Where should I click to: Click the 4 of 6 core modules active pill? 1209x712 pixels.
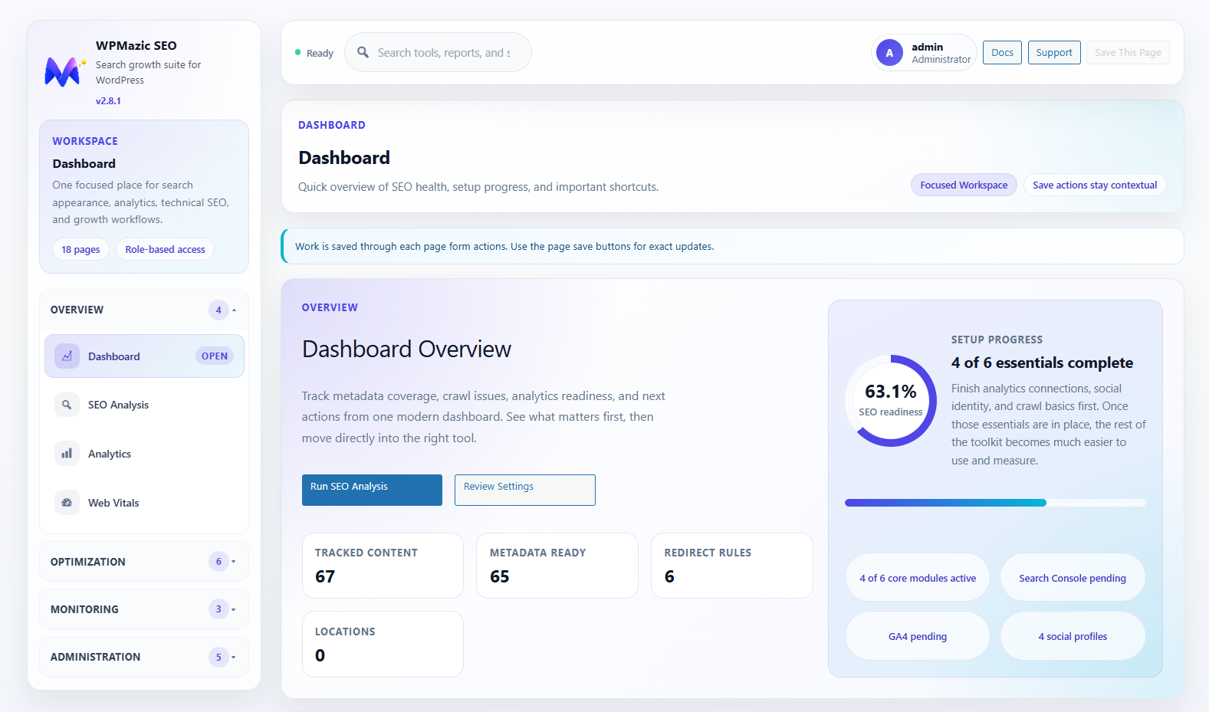(918, 578)
